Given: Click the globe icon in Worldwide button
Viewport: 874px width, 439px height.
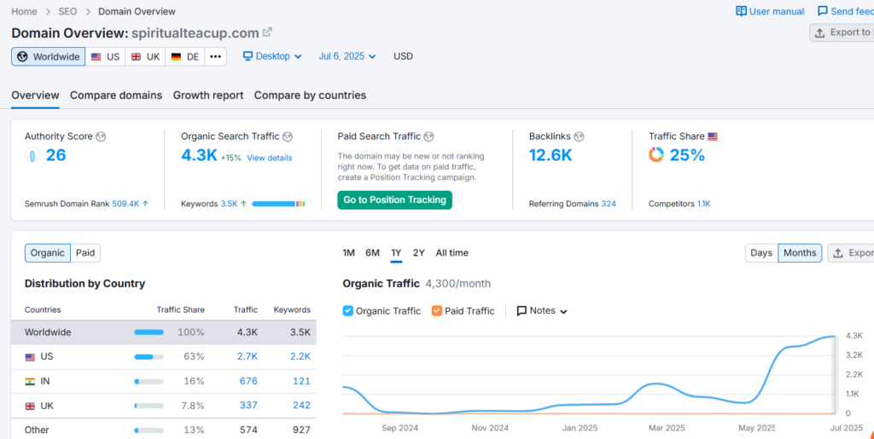Looking at the screenshot, I should (x=22, y=57).
